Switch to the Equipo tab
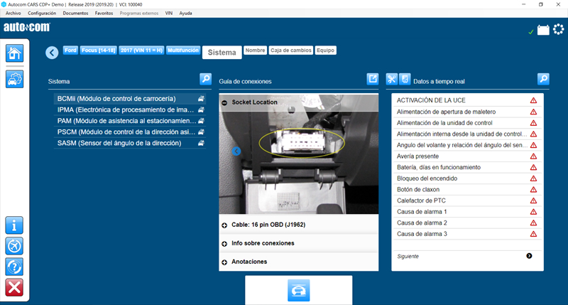This screenshot has width=568, height=305. tap(325, 50)
